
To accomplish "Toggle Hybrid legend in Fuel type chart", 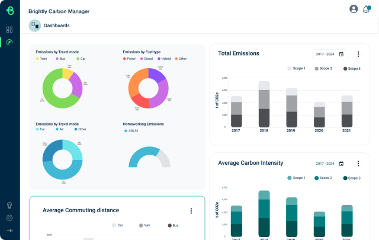I will (x=164, y=59).
